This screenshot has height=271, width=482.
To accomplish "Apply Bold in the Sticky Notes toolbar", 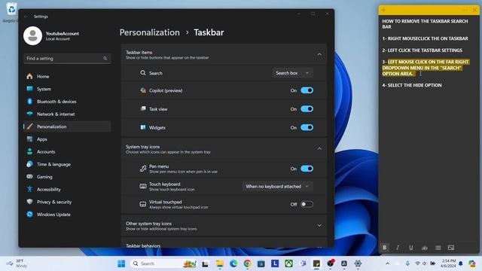I will point(384,248).
